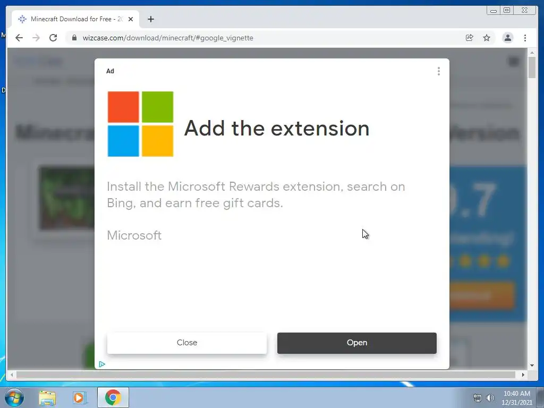Click the browser forward arrow
Screen dimensions: 544x408
coord(36,38)
